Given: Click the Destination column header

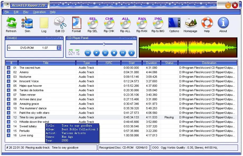Looking at the screenshot, I should point(208,63).
